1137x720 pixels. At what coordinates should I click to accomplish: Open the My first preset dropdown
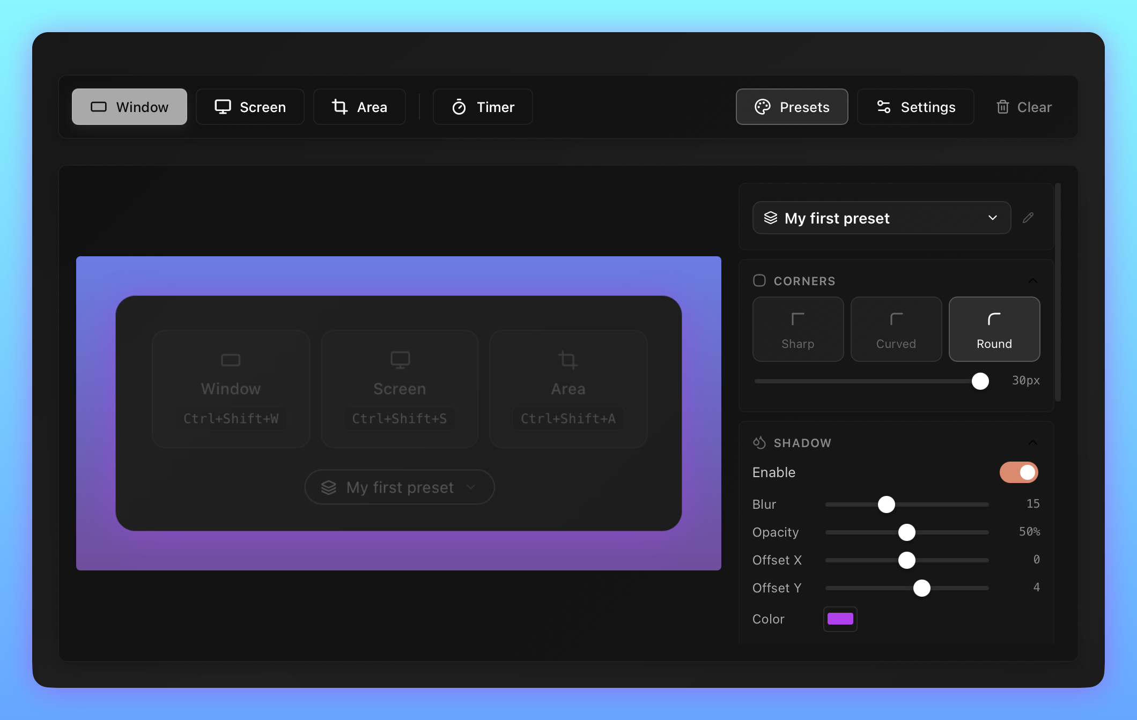point(881,218)
